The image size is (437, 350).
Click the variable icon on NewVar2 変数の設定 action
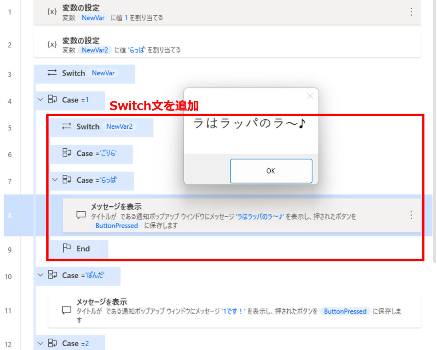tap(52, 44)
